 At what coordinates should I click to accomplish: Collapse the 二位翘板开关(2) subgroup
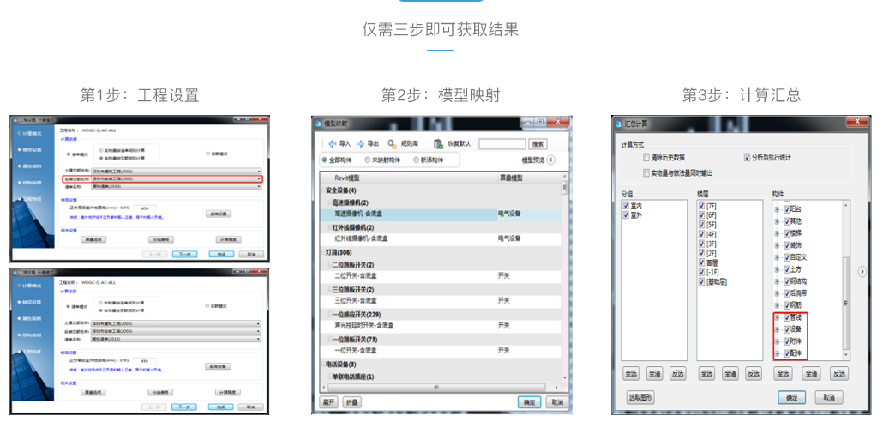point(331,265)
